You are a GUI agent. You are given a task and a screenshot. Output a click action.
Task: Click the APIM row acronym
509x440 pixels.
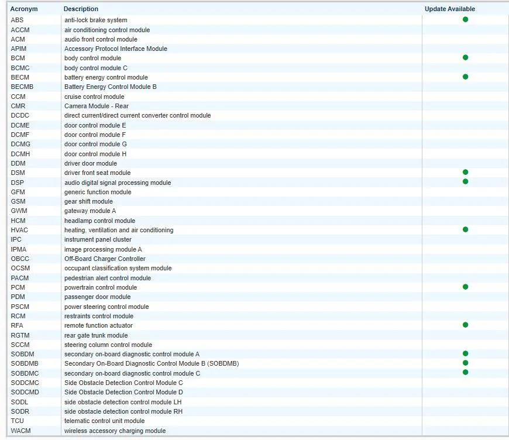[19, 49]
